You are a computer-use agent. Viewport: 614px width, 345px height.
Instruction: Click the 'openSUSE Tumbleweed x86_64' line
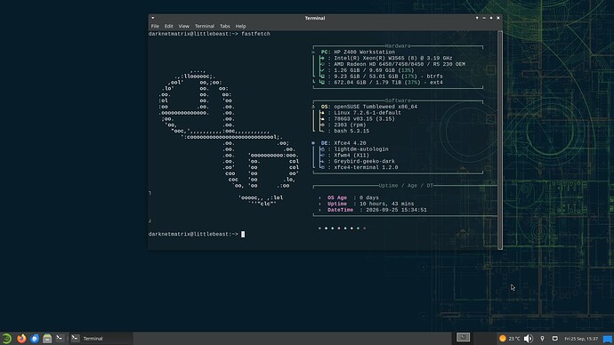pyautogui.click(x=376, y=107)
